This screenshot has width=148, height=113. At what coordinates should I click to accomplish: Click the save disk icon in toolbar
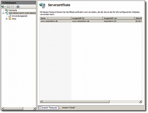point(8,7)
